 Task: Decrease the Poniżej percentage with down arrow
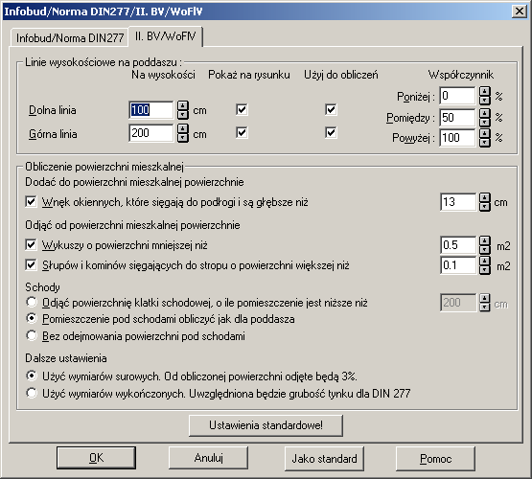tap(485, 100)
